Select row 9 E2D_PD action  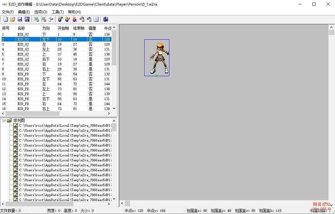coord(23,74)
